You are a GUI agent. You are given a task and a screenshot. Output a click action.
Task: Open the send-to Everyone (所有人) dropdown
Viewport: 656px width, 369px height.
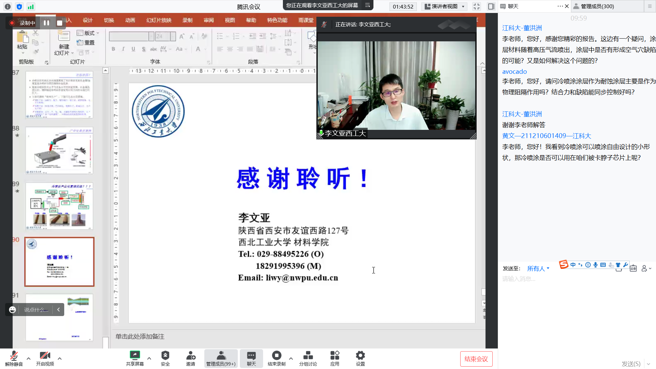tap(538, 269)
